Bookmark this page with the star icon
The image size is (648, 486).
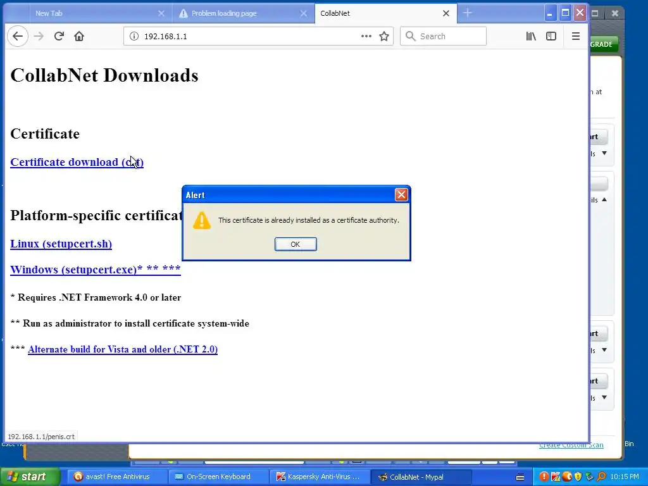click(x=384, y=36)
